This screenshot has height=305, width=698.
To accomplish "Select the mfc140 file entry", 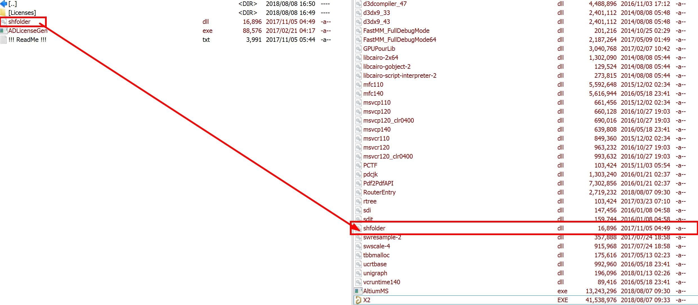I will (x=373, y=94).
